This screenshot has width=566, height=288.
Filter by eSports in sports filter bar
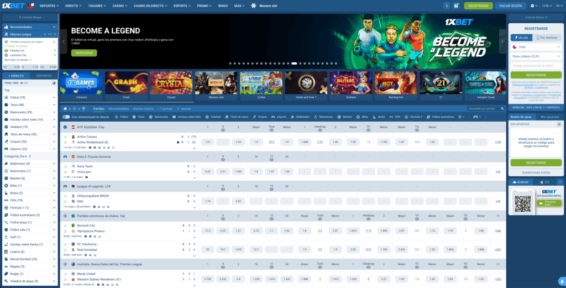[x=279, y=117]
